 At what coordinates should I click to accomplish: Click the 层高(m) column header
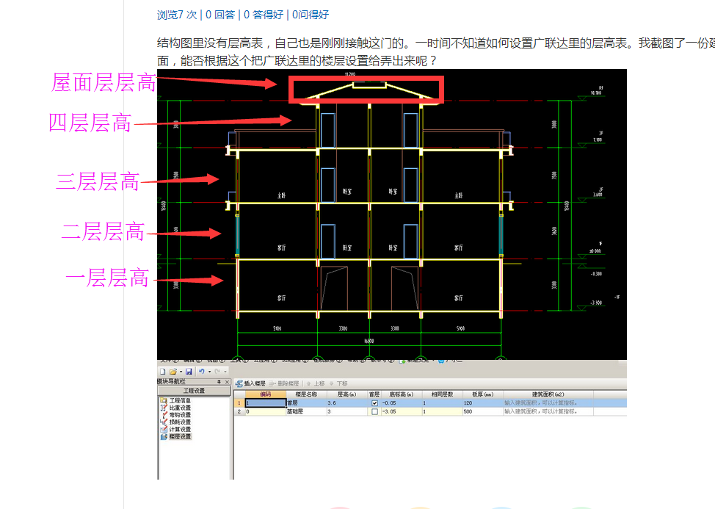click(x=346, y=394)
